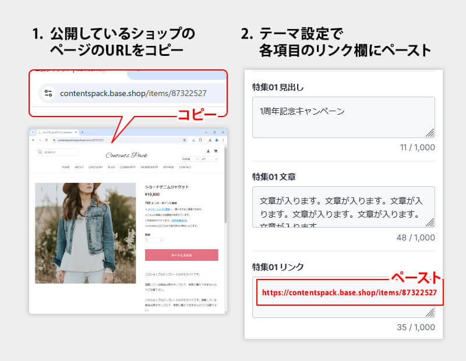Open browser downloads icon

click(x=210, y=140)
